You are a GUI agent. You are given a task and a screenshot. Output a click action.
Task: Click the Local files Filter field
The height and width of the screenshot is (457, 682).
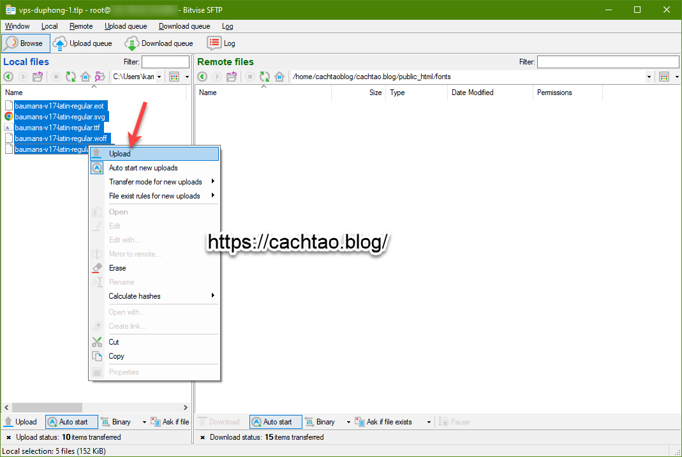click(x=165, y=62)
